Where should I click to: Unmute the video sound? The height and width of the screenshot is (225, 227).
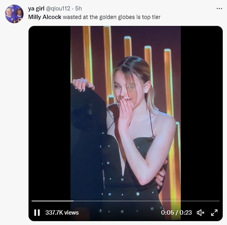201,212
